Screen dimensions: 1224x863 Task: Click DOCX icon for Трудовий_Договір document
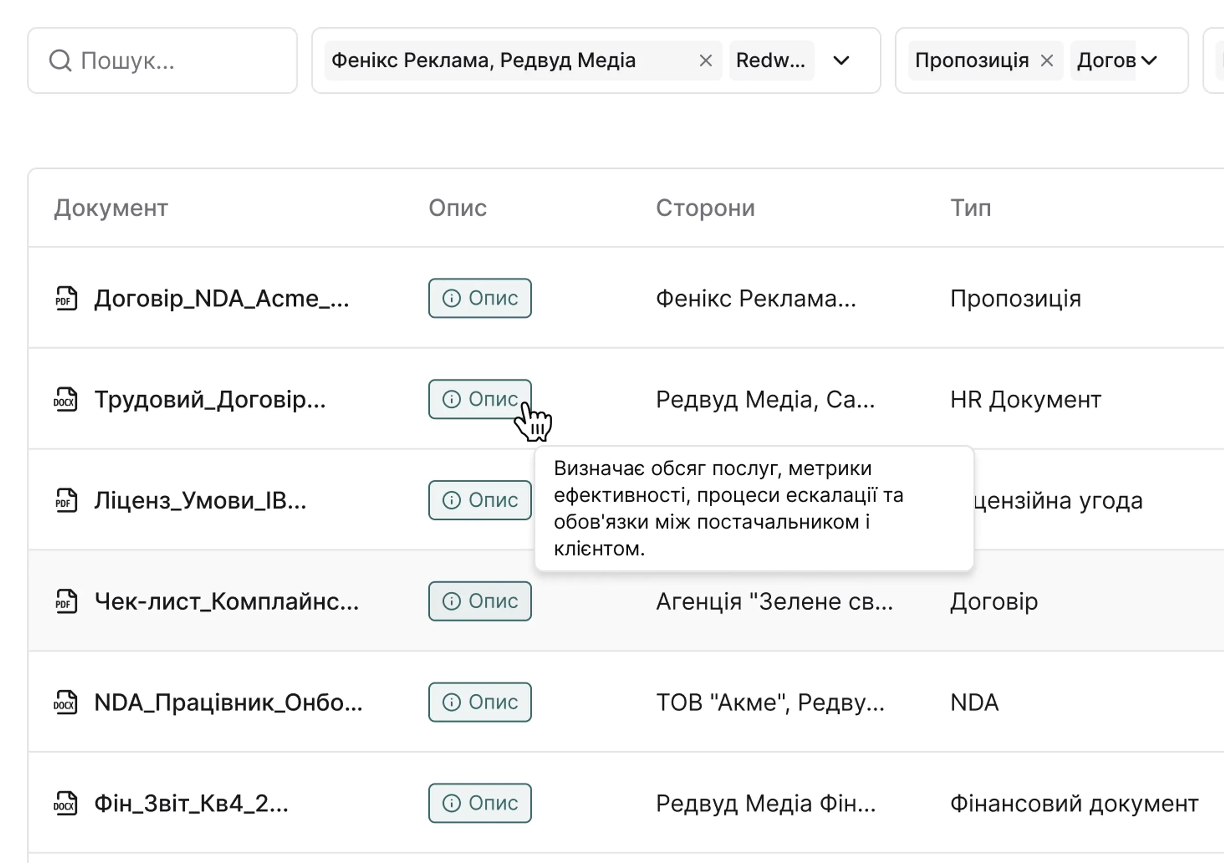(x=66, y=399)
